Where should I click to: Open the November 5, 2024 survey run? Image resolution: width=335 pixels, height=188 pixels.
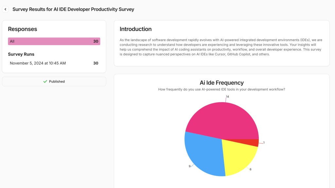[54, 63]
